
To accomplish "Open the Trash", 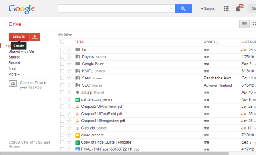I will [x=13, y=68].
